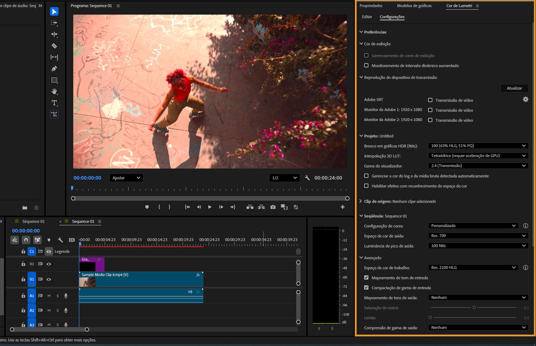Viewport: 536px width, 346px height.
Task: Collapse the Preferências section
Action: 361,32
